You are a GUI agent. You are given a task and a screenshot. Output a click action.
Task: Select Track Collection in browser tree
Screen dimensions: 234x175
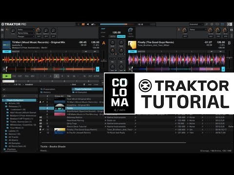click(x=19, y=100)
